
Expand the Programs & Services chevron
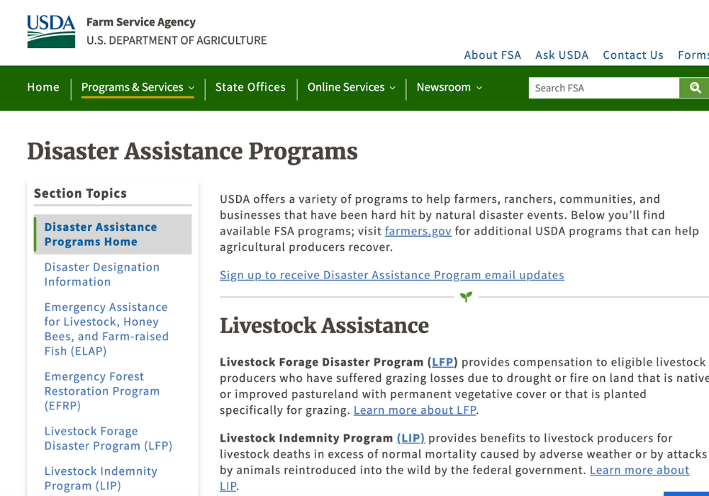tap(191, 88)
